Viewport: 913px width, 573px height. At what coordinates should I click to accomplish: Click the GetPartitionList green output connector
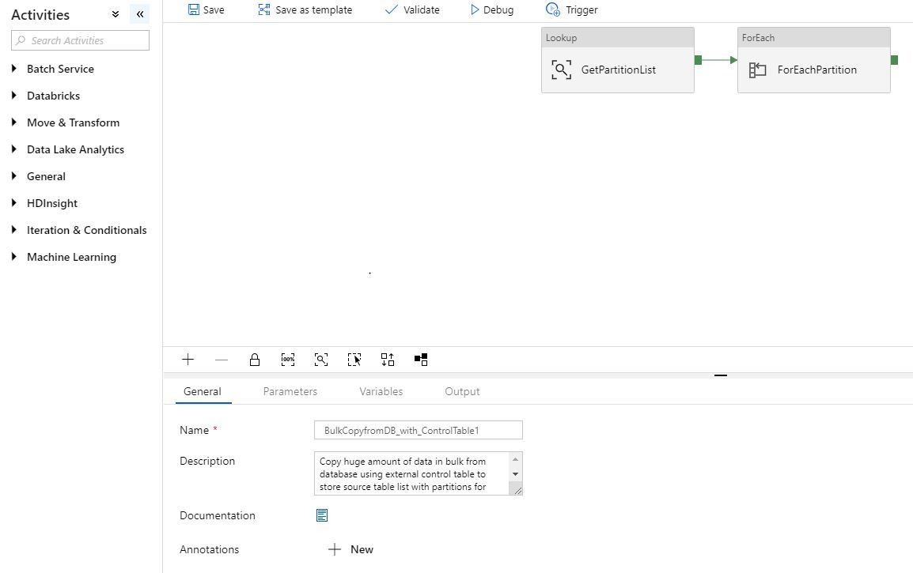click(698, 60)
